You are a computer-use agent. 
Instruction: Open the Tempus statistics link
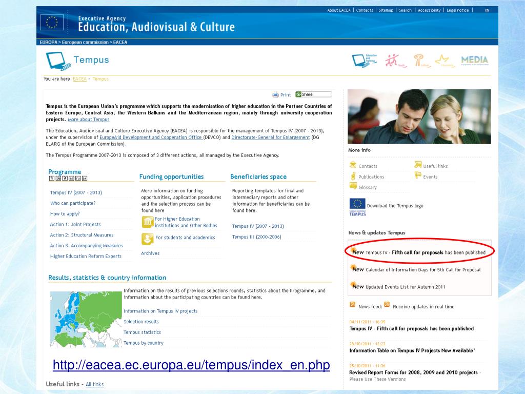pyautogui.click(x=143, y=332)
